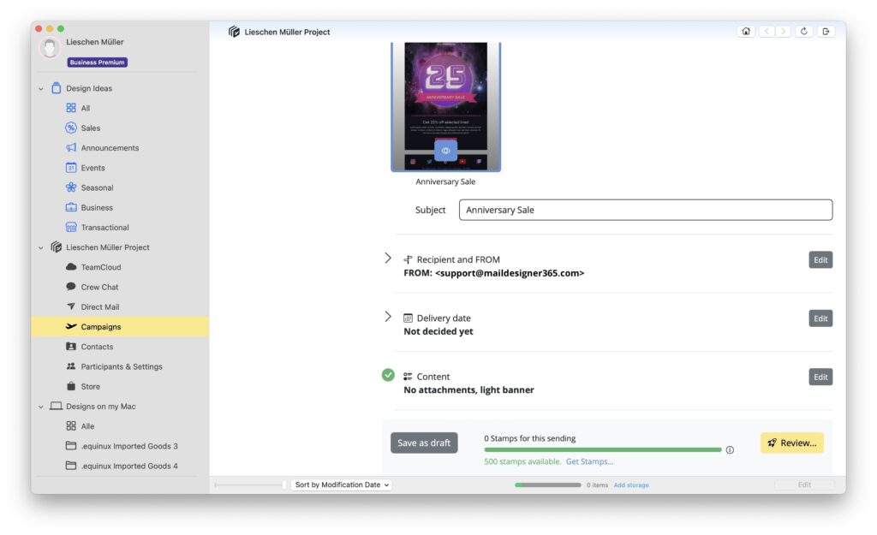
Task: Click the Lieschen Müller Project window title
Action: pyautogui.click(x=287, y=32)
